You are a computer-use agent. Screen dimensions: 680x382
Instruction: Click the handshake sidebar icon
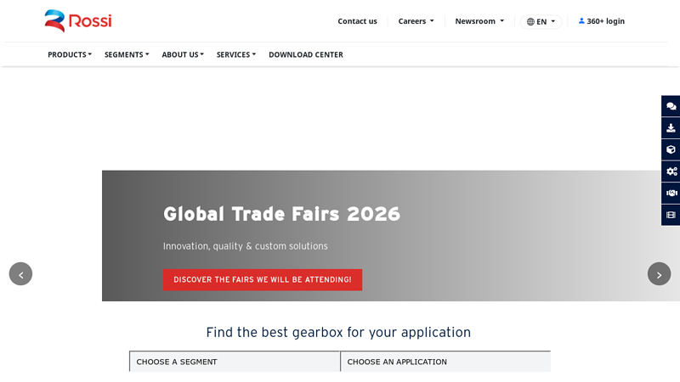(x=671, y=193)
